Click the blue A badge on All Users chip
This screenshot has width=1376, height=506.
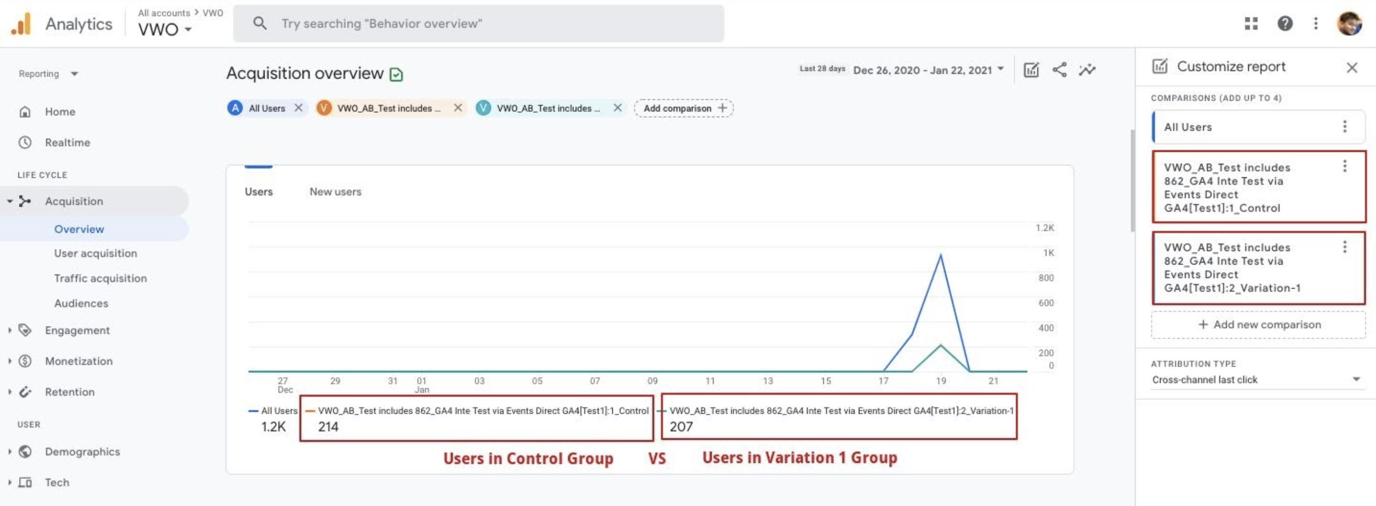tap(235, 108)
